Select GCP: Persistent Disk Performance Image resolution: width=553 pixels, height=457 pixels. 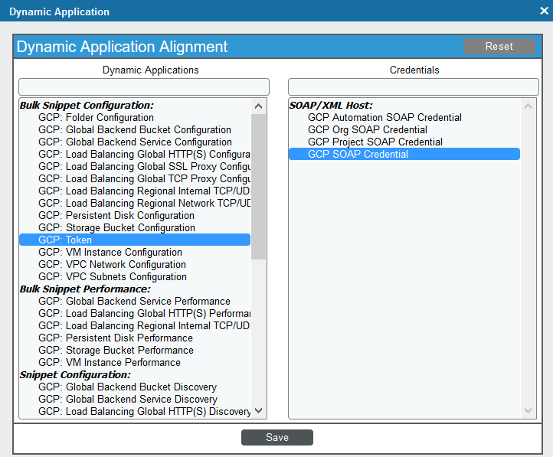(x=135, y=338)
